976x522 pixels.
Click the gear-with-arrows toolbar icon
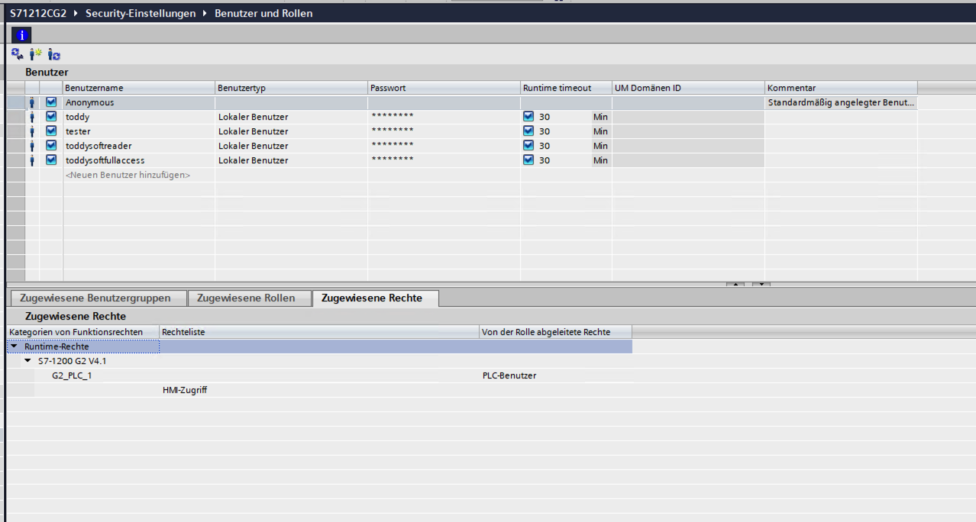(17, 54)
